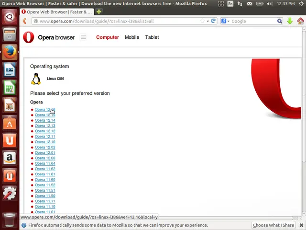Open the clock showing 12:33 PM
Image resolution: width=306 pixels, height=230 pixels.
click(x=286, y=4)
